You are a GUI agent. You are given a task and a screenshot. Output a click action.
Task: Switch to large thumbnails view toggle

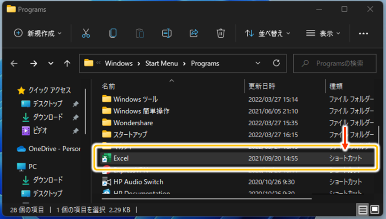(374, 209)
